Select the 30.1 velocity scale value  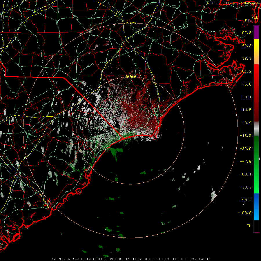click(x=247, y=97)
